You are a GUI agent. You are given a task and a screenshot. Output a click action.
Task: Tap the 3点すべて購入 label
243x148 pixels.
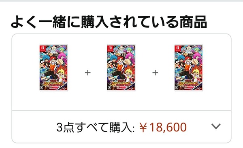[95, 127]
